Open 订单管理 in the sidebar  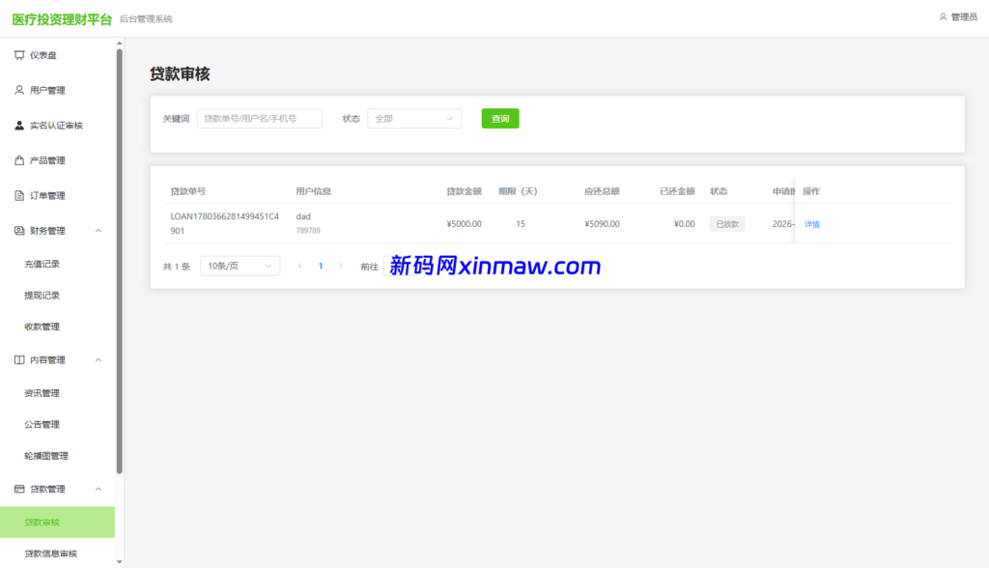(57, 196)
